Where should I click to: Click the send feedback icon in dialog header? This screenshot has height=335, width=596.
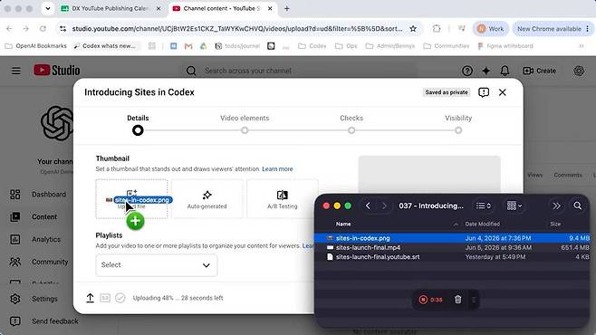pyautogui.click(x=484, y=92)
